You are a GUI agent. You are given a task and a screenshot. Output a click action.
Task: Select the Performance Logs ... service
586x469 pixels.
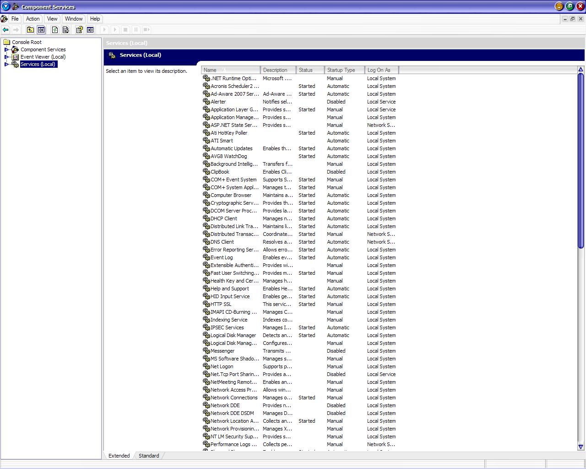pos(299,444)
